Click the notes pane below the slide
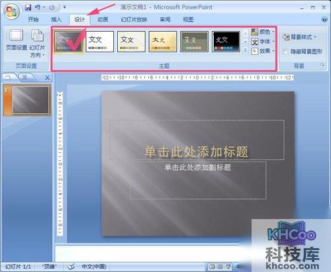Image resolution: width=331 pixels, height=272 pixels. pos(147,253)
